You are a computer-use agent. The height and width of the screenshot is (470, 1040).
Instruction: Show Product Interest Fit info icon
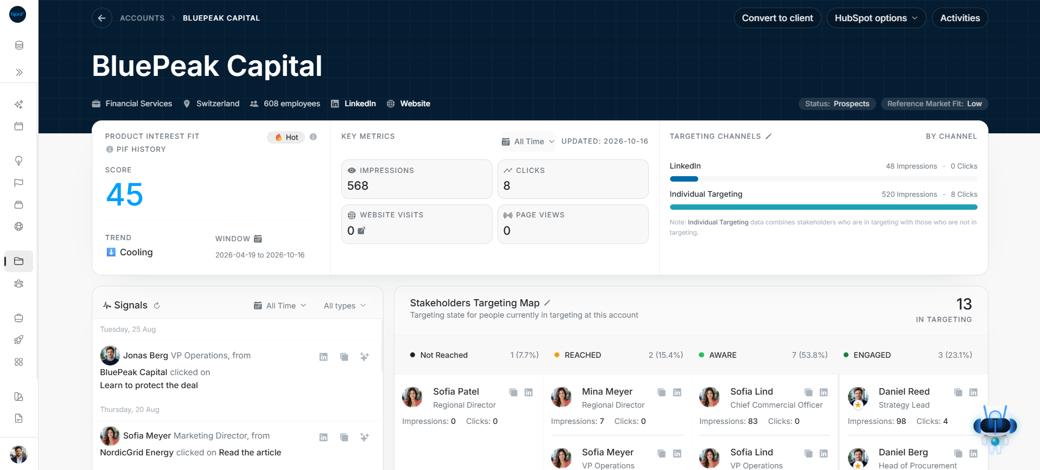point(313,137)
